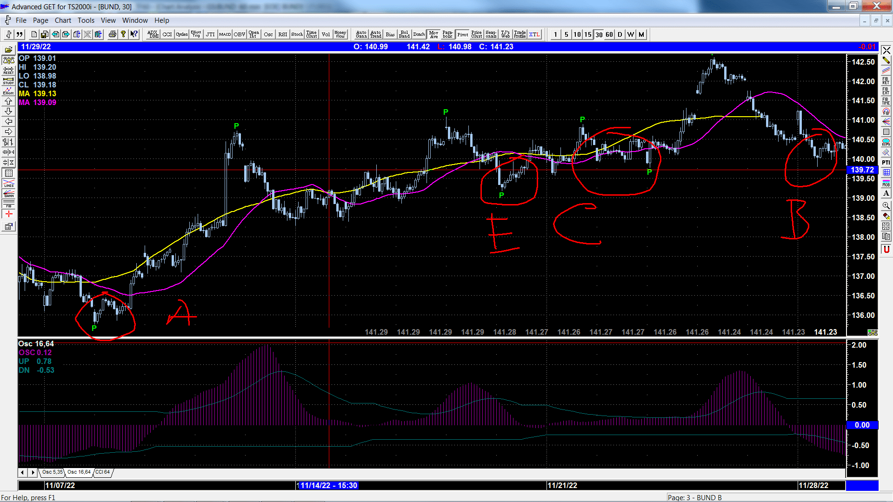Toggle the JTI indicator
This screenshot has height=502, width=893.
211,34
